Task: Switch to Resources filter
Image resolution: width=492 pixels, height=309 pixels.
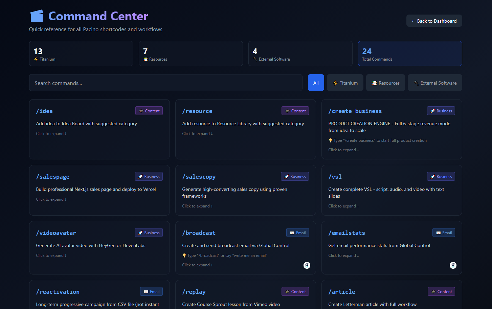Action: [385, 83]
